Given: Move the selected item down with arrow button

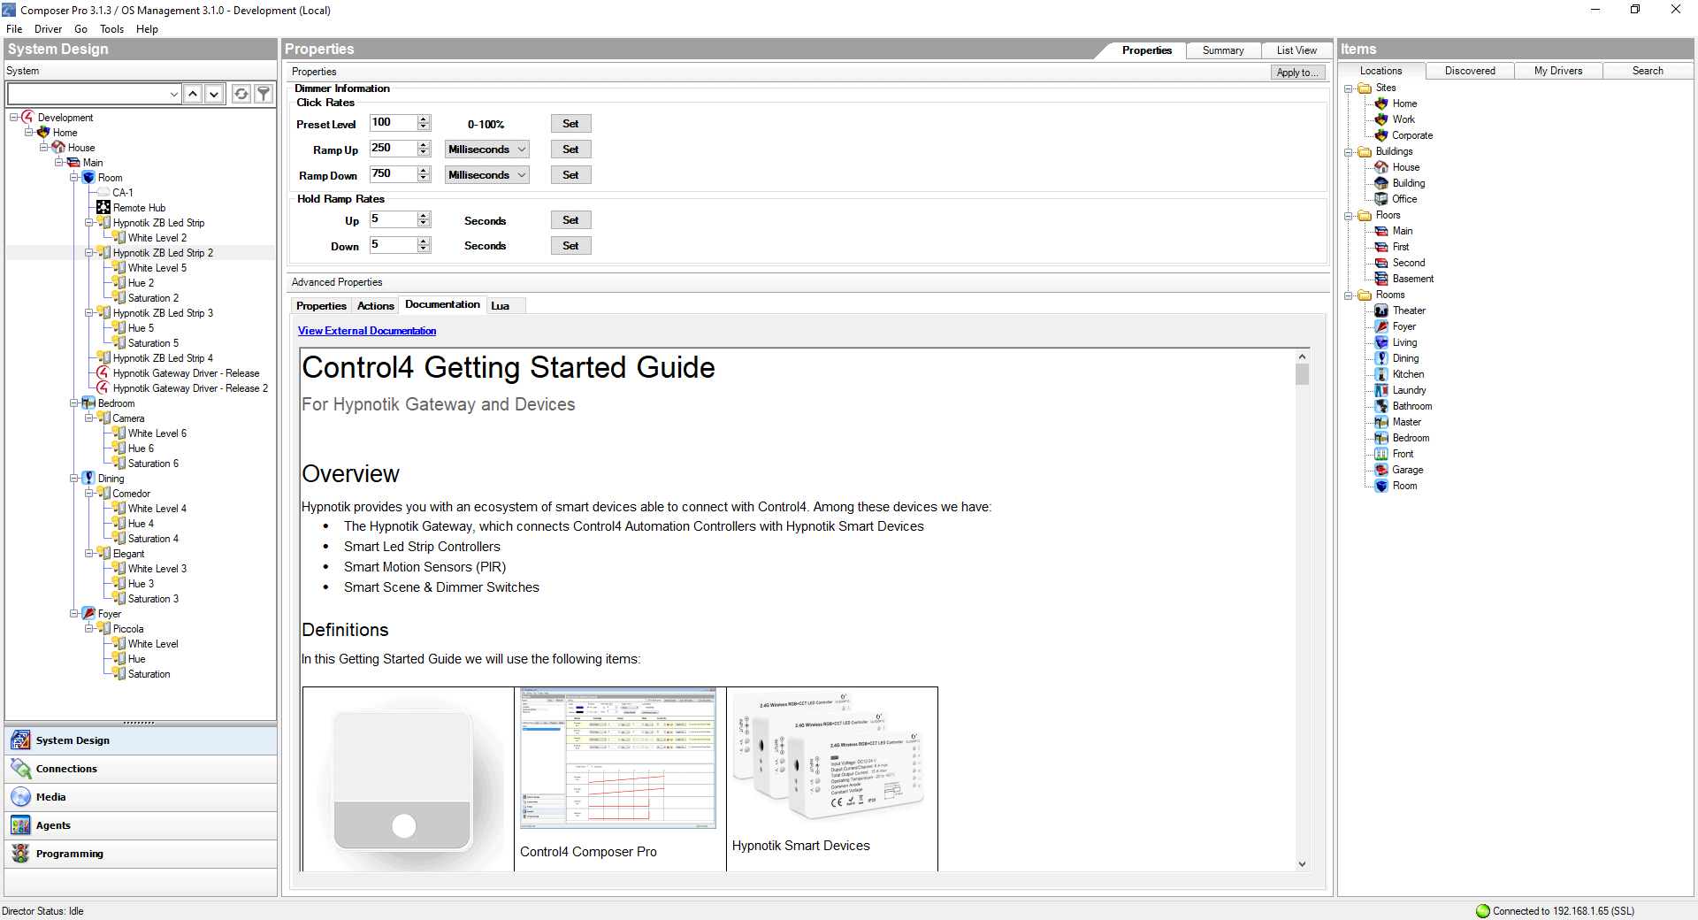Looking at the screenshot, I should (x=214, y=94).
